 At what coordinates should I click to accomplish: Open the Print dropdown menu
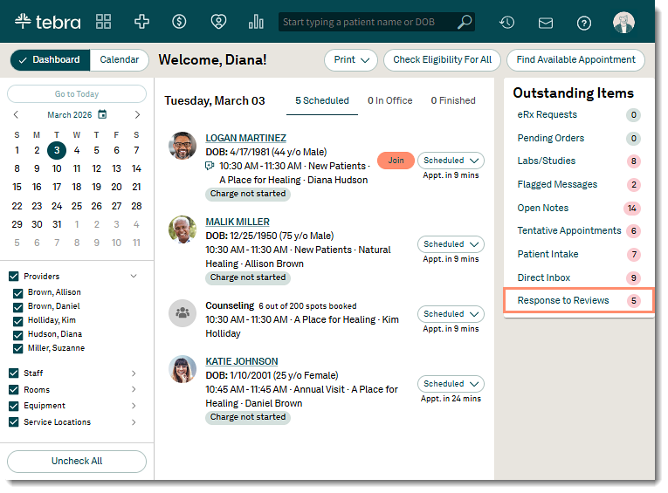pos(351,60)
